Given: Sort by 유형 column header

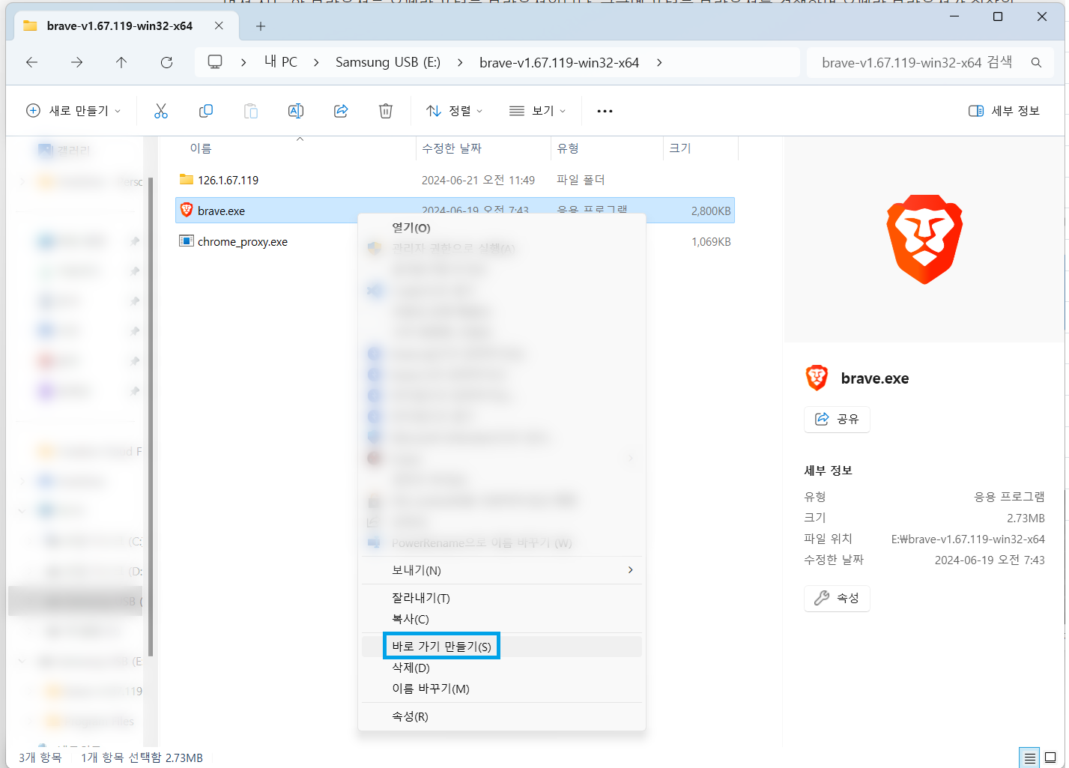Looking at the screenshot, I should click(x=607, y=148).
